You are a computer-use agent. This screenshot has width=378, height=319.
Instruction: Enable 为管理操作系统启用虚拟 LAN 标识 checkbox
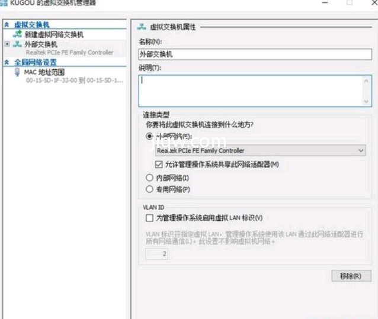149,218
